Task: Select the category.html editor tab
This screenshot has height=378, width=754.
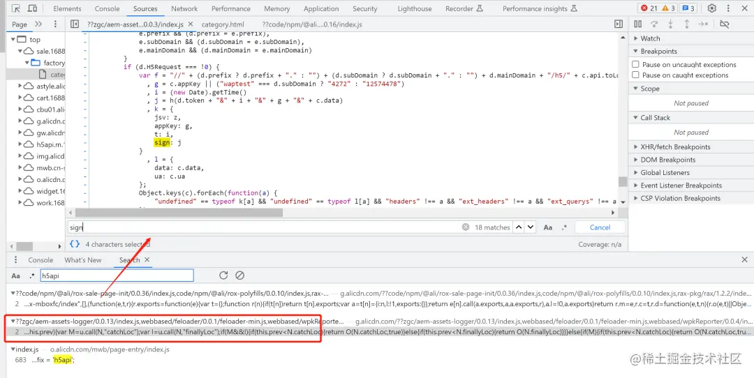Action: point(223,24)
